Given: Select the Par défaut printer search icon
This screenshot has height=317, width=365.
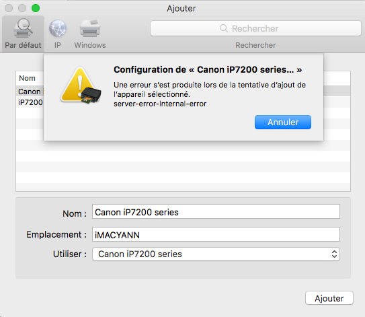Looking at the screenshot, I should click(x=23, y=28).
